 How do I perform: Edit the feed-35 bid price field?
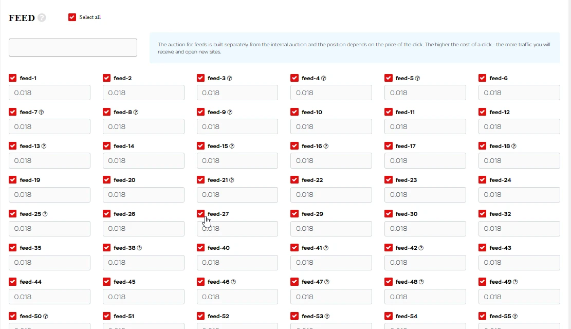click(49, 262)
